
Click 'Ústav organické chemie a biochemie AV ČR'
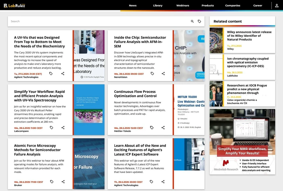click(x=242, y=101)
